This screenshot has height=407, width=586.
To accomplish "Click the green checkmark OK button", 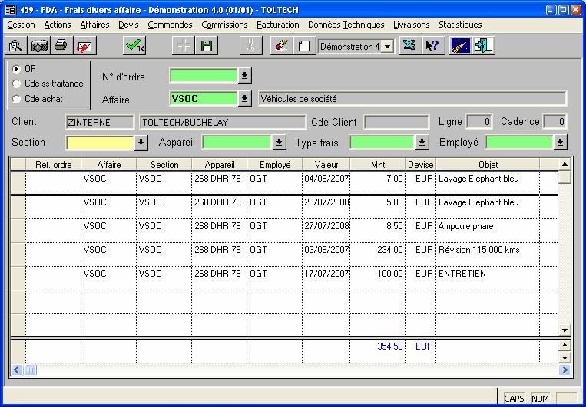I will (134, 46).
